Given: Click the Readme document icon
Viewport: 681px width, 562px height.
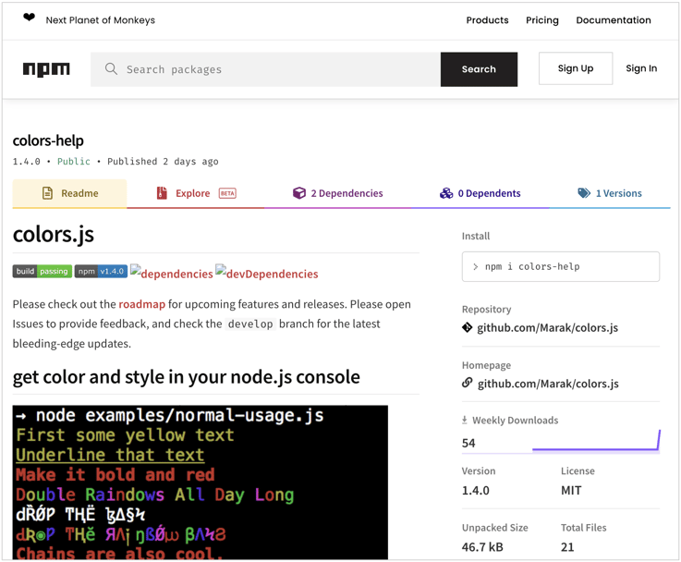Looking at the screenshot, I should click(x=47, y=193).
